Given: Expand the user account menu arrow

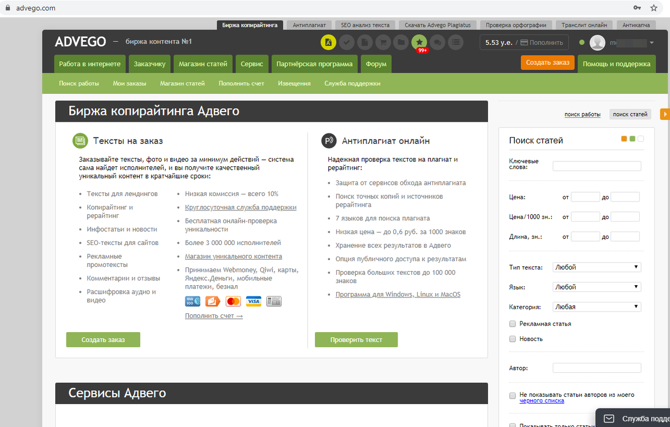Looking at the screenshot, I should pyautogui.click(x=652, y=43).
